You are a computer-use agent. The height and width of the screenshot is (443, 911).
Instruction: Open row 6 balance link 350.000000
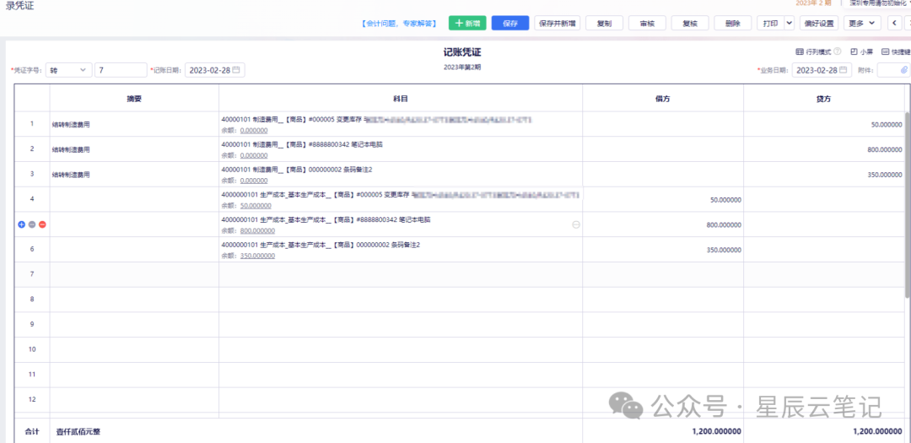click(x=257, y=255)
